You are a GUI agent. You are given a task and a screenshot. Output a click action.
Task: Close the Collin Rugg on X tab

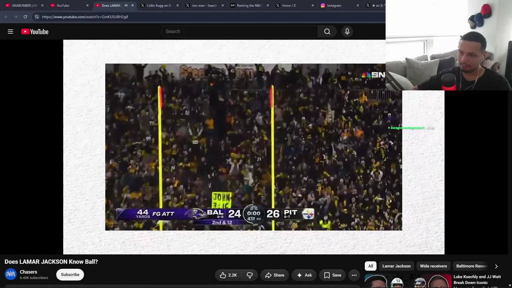click(x=178, y=6)
